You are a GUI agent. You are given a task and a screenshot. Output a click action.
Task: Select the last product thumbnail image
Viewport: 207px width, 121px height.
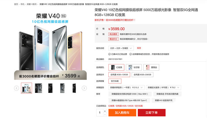[74, 88]
